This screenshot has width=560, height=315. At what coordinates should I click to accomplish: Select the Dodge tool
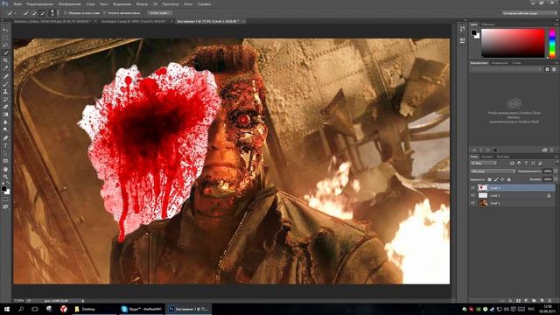(x=5, y=129)
